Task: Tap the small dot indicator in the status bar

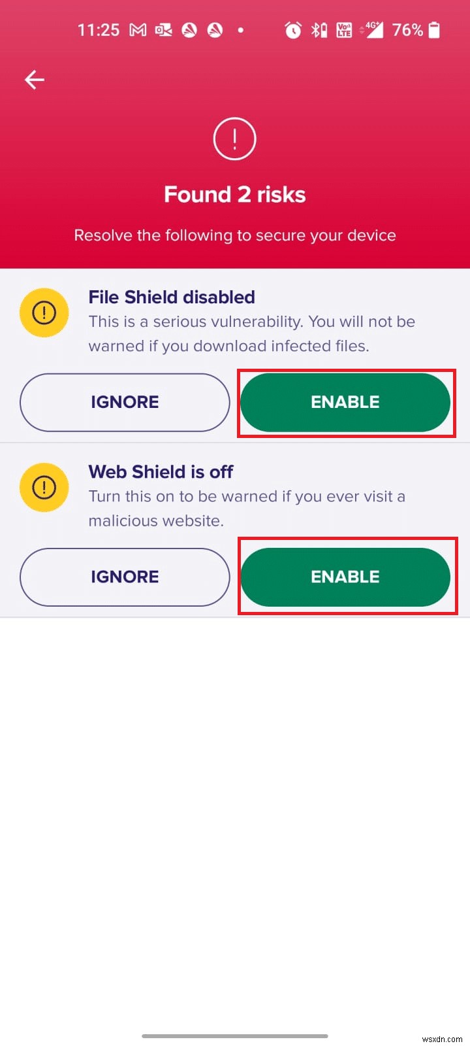Action: click(240, 29)
